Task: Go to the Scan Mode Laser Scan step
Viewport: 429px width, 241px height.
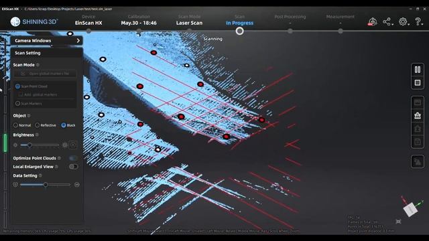Action: tap(189, 21)
